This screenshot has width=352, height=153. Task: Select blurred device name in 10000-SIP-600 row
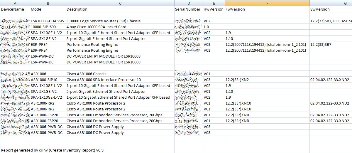click(15, 27)
